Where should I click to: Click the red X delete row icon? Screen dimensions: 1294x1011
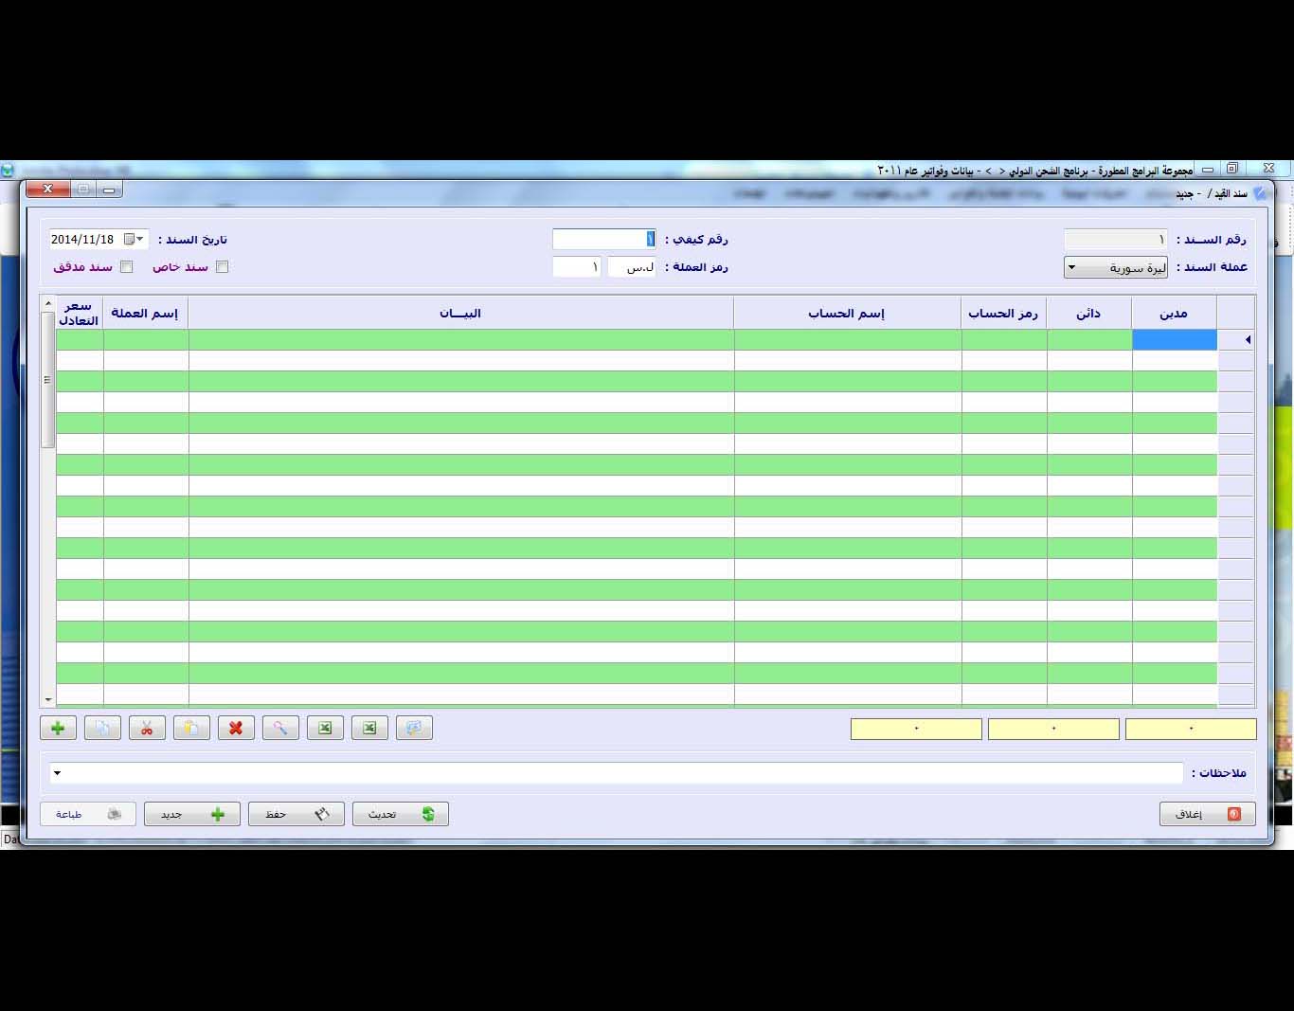pyautogui.click(x=236, y=728)
